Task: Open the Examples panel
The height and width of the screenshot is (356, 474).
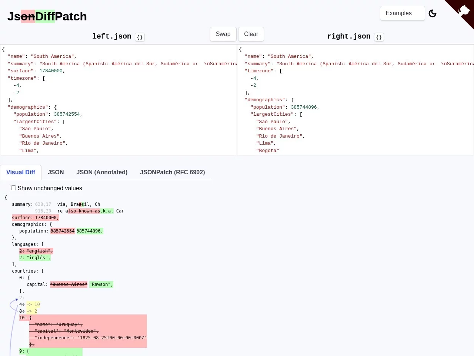Action: (402, 13)
